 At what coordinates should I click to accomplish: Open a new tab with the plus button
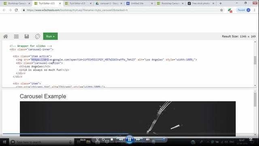[220, 3]
